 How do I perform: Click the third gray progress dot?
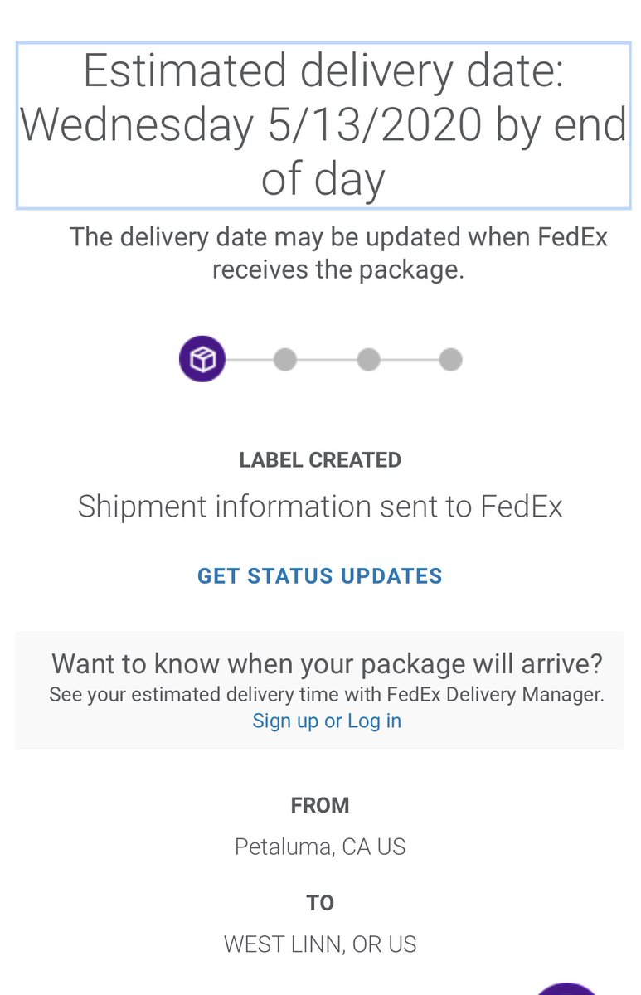(x=368, y=360)
